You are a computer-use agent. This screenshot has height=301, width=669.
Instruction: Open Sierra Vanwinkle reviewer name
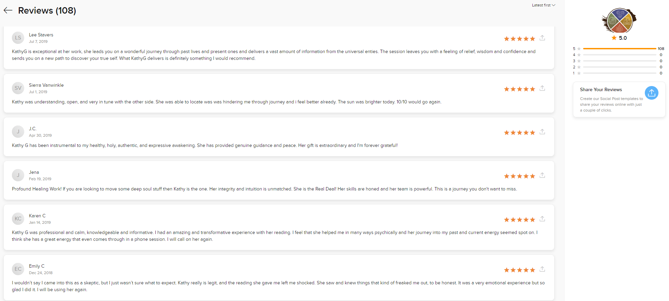[46, 85]
